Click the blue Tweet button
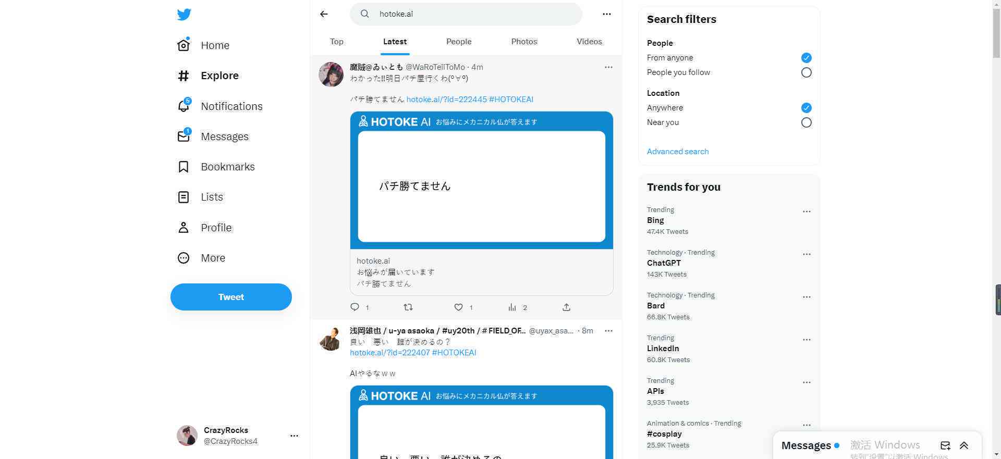The width and height of the screenshot is (1001, 459). [x=231, y=297]
